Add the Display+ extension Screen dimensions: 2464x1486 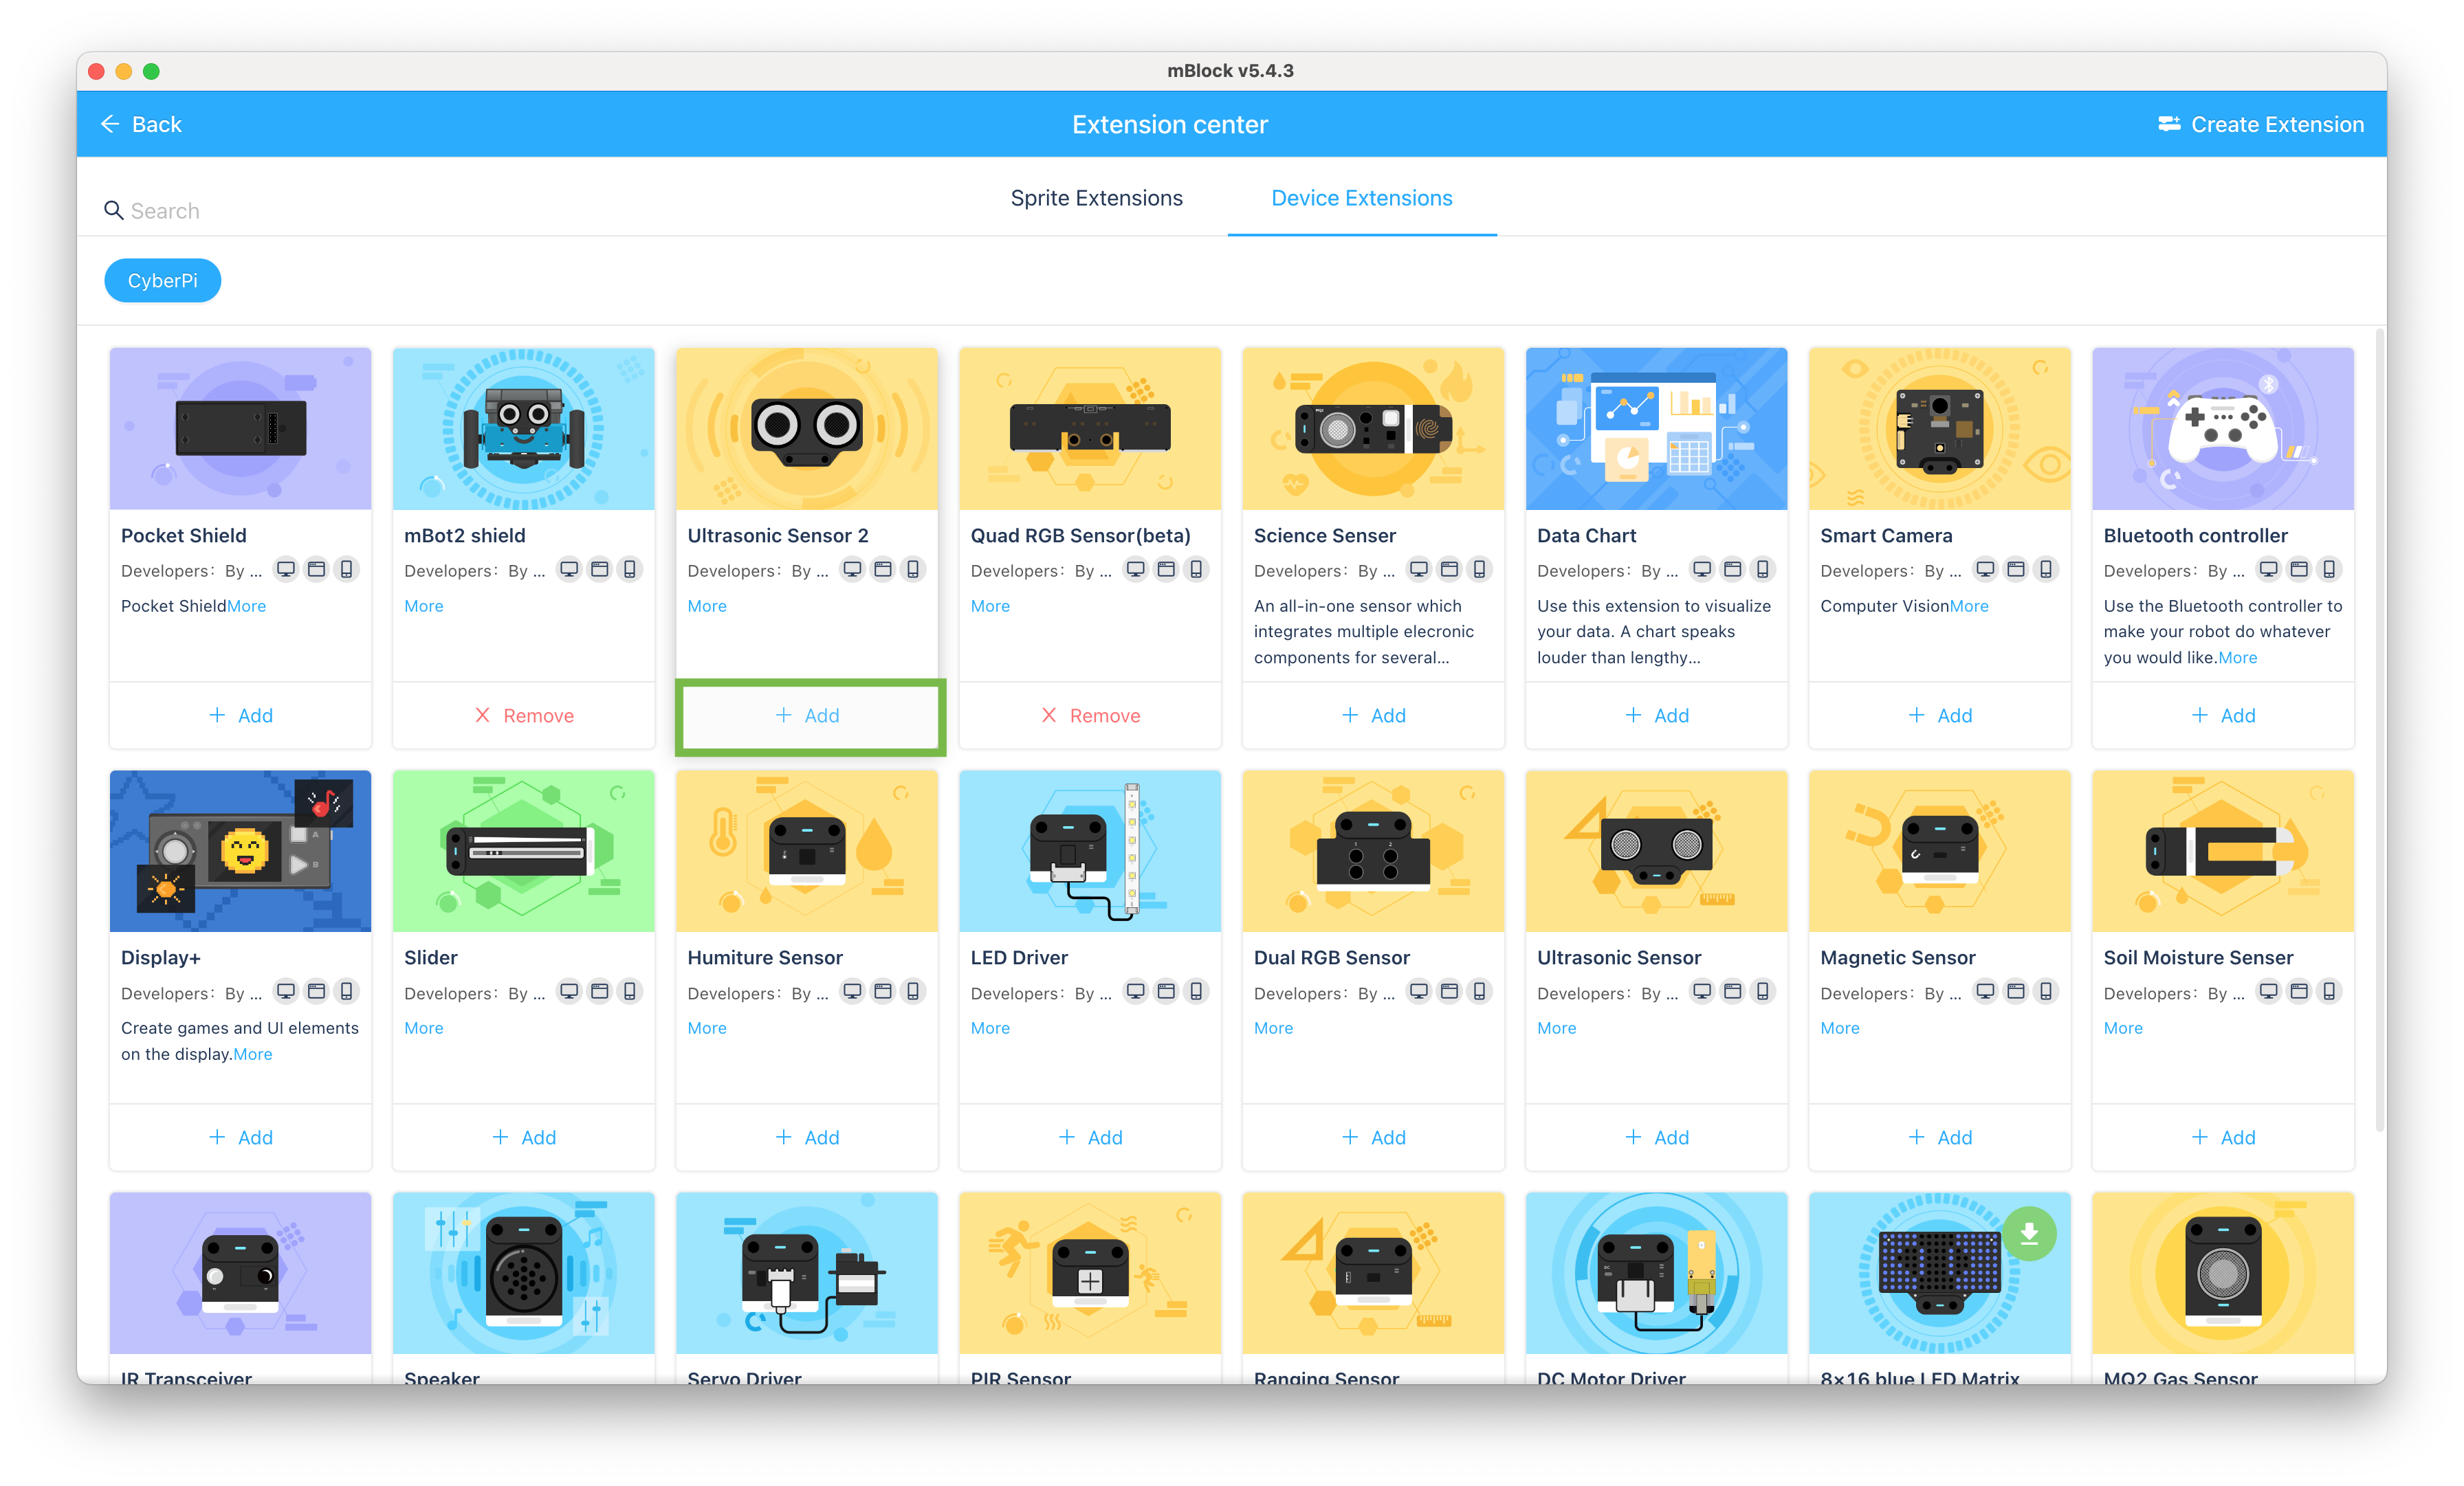(x=240, y=1137)
